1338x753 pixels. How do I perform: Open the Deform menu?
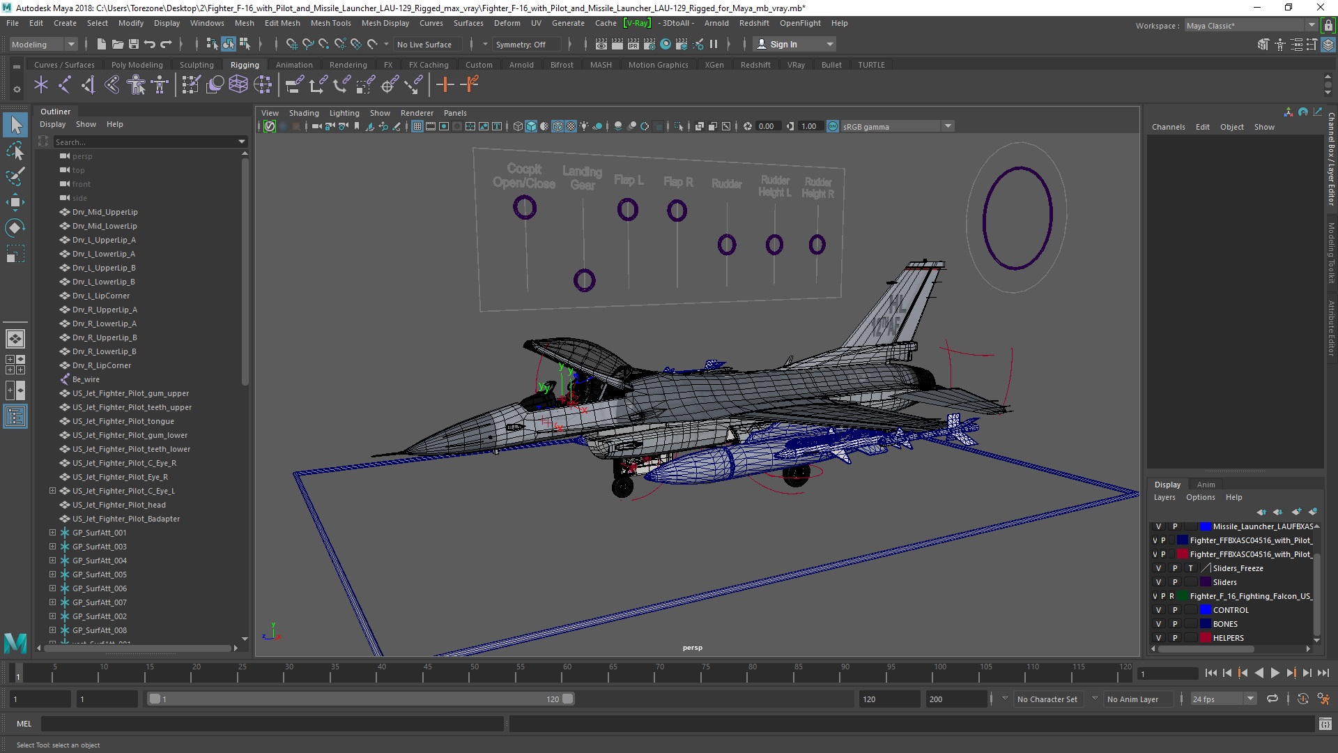507,23
